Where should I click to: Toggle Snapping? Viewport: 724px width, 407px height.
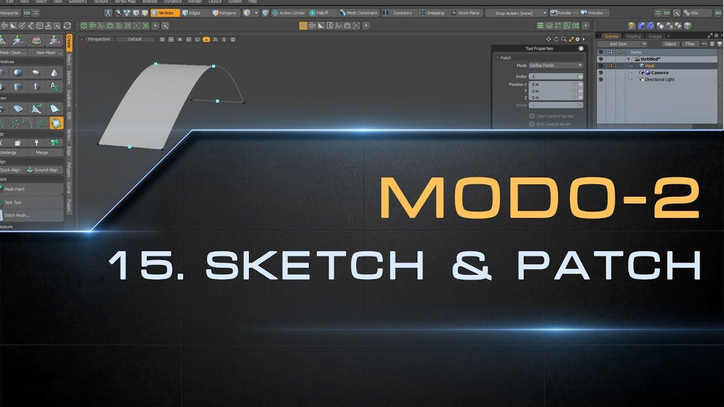pyautogui.click(x=432, y=12)
